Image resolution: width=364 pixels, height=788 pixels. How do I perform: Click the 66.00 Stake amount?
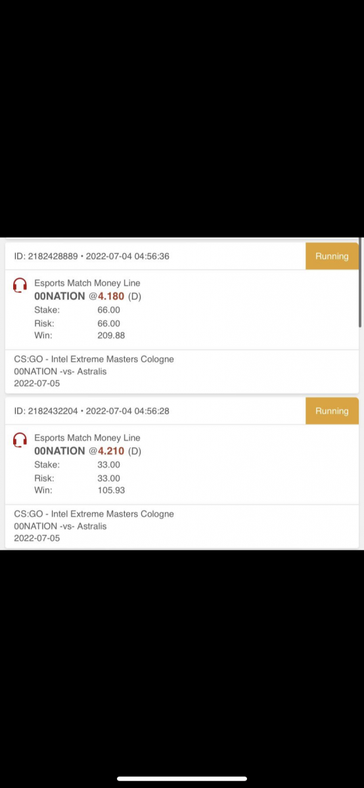click(109, 310)
